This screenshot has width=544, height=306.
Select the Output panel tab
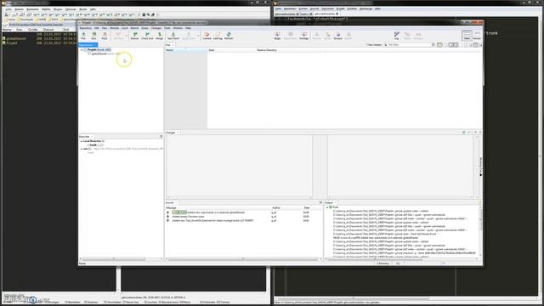pos(331,202)
